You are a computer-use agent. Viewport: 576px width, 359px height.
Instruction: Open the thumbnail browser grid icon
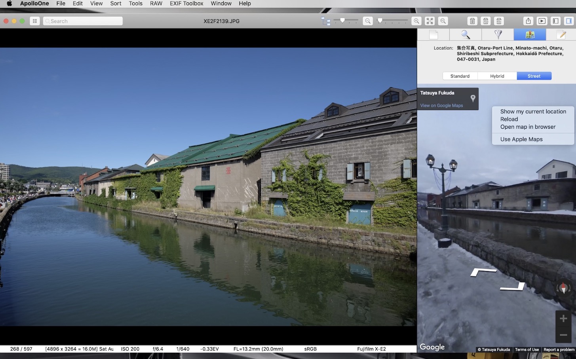coord(35,21)
